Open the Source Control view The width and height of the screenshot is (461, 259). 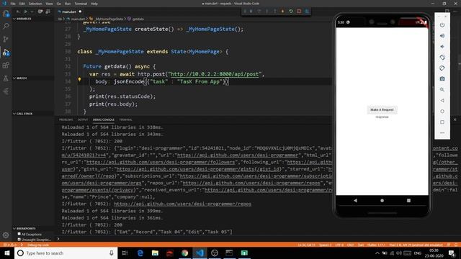click(6, 39)
